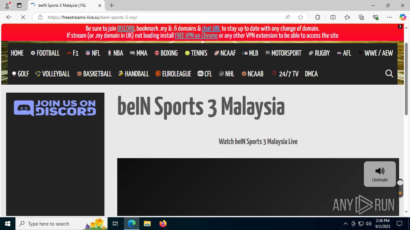Open the HANDBALL category
Image resolution: width=410 pixels, height=230 pixels.
[133, 74]
